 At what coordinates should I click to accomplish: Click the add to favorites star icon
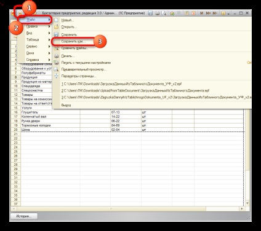point(172,13)
